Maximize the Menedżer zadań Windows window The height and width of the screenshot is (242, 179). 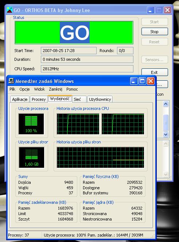(142, 81)
